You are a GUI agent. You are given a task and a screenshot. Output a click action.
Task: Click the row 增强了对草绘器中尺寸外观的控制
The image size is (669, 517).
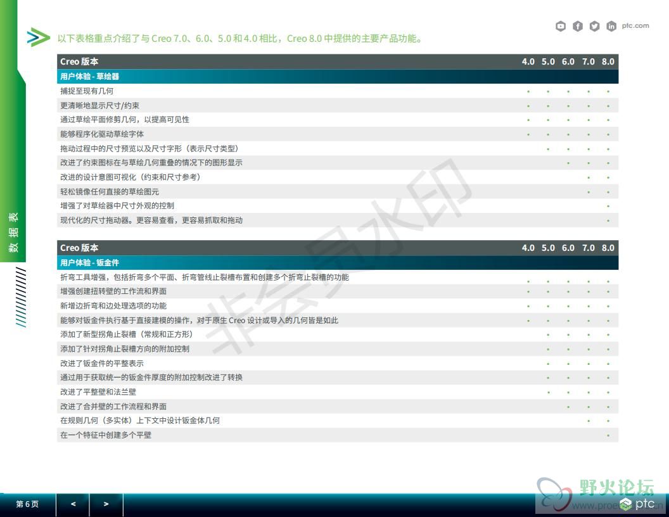click(x=338, y=206)
